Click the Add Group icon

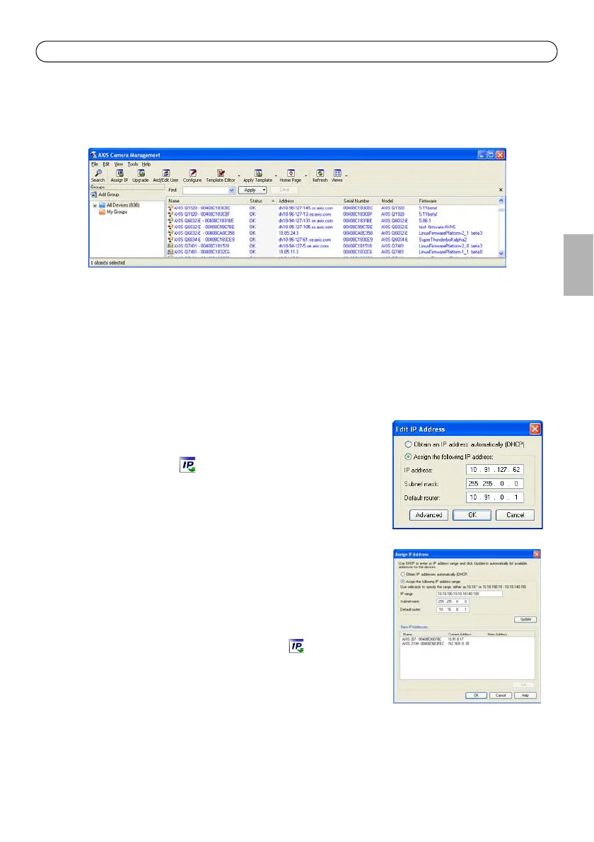[94, 195]
